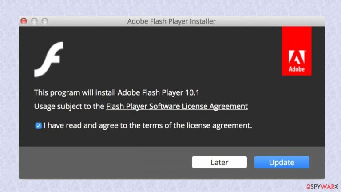Click the blue Update button
The width and height of the screenshot is (341, 192).
click(x=282, y=162)
